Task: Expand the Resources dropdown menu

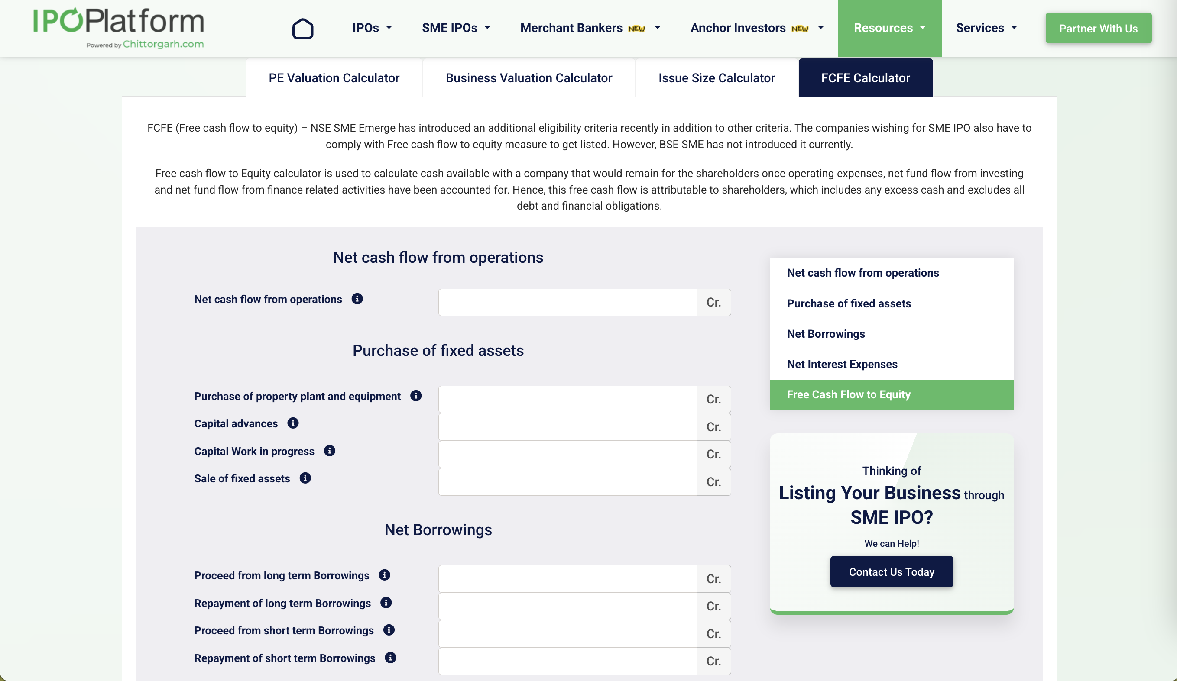Action: 890,28
